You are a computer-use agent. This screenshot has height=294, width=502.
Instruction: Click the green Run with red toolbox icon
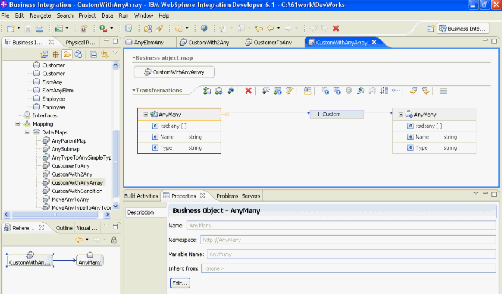[x=103, y=29]
